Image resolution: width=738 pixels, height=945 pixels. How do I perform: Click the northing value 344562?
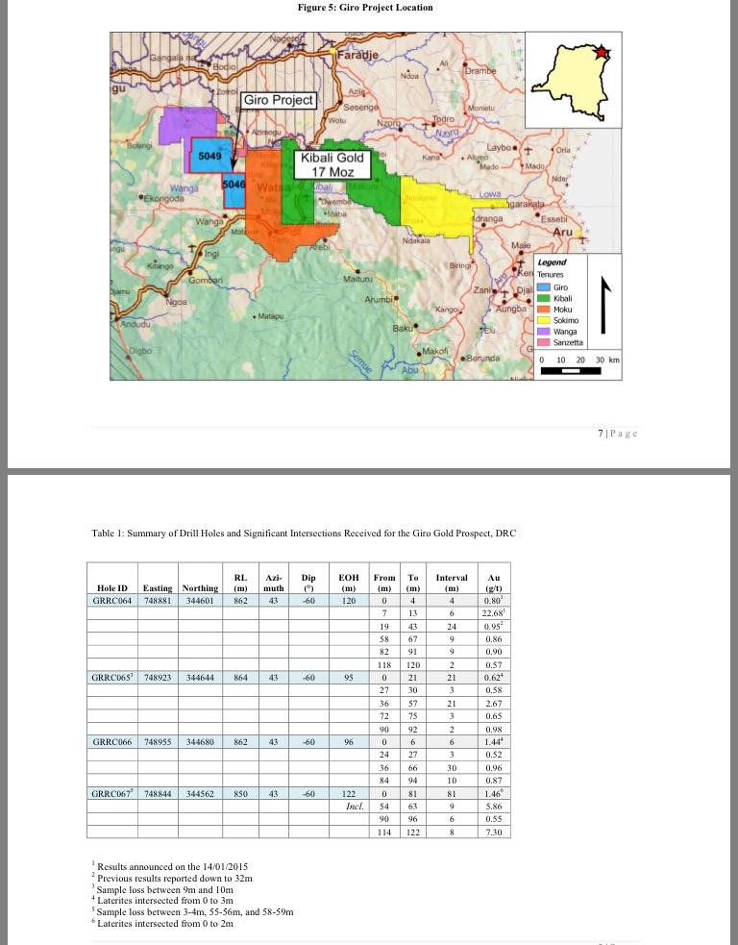[x=200, y=794]
